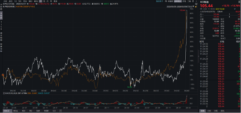The height and width of the screenshot is (113, 241).
Task: Open the 智能助手 assistant link
Action: point(160,1)
